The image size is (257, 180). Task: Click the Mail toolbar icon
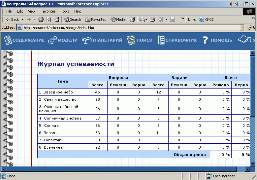142,19
